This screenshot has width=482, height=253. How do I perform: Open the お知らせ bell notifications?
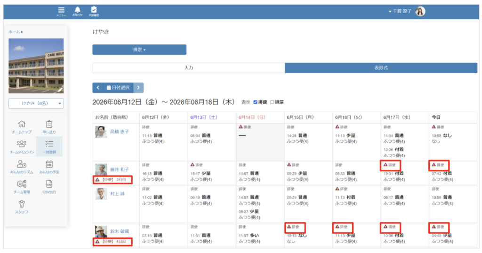click(78, 10)
